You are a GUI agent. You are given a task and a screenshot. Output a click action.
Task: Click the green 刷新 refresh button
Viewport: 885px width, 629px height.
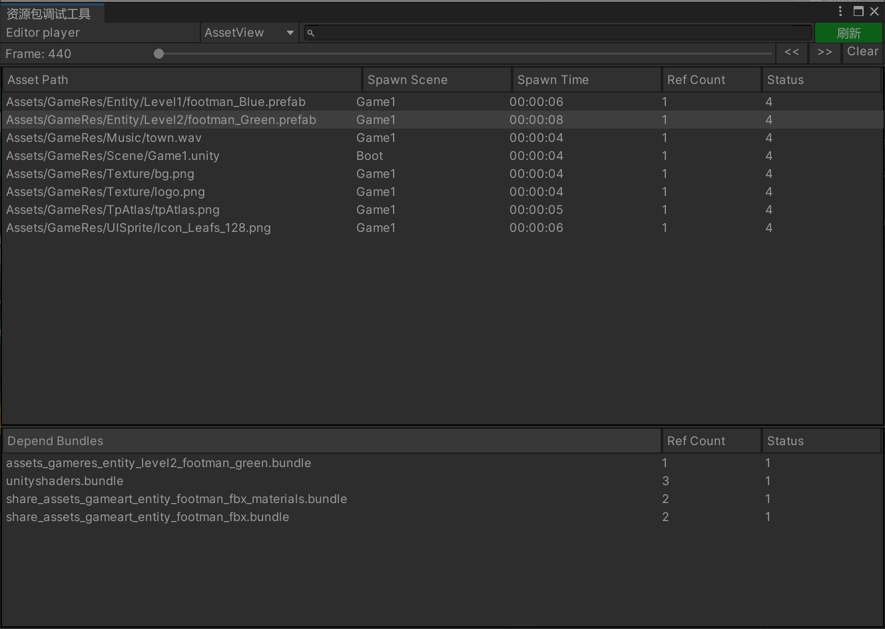tap(848, 33)
